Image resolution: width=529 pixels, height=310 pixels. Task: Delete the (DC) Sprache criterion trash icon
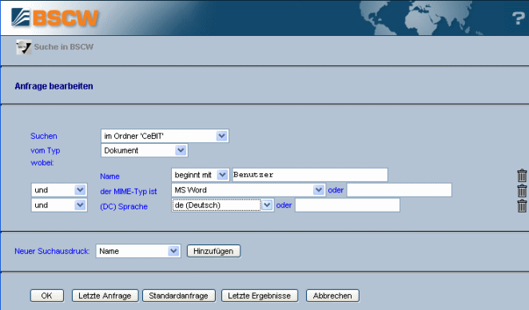(522, 205)
